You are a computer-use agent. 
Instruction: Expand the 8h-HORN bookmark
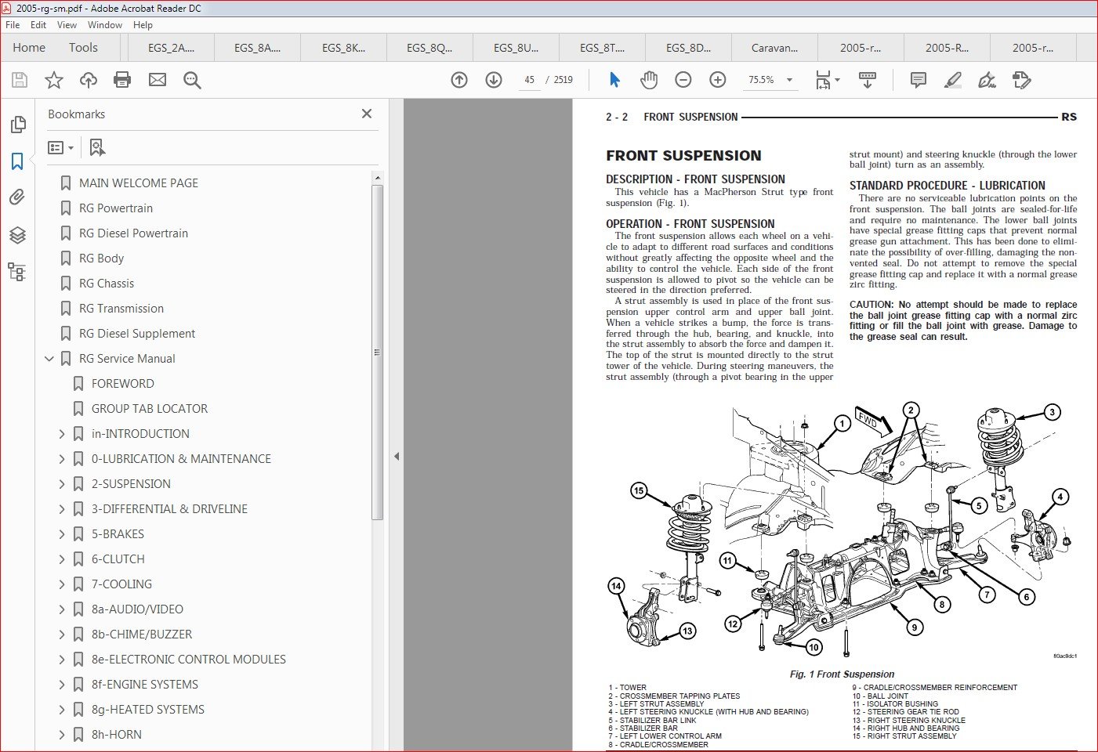[x=62, y=735]
